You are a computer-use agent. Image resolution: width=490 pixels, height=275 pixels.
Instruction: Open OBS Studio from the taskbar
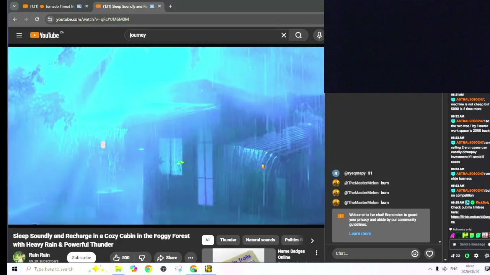[163, 269]
